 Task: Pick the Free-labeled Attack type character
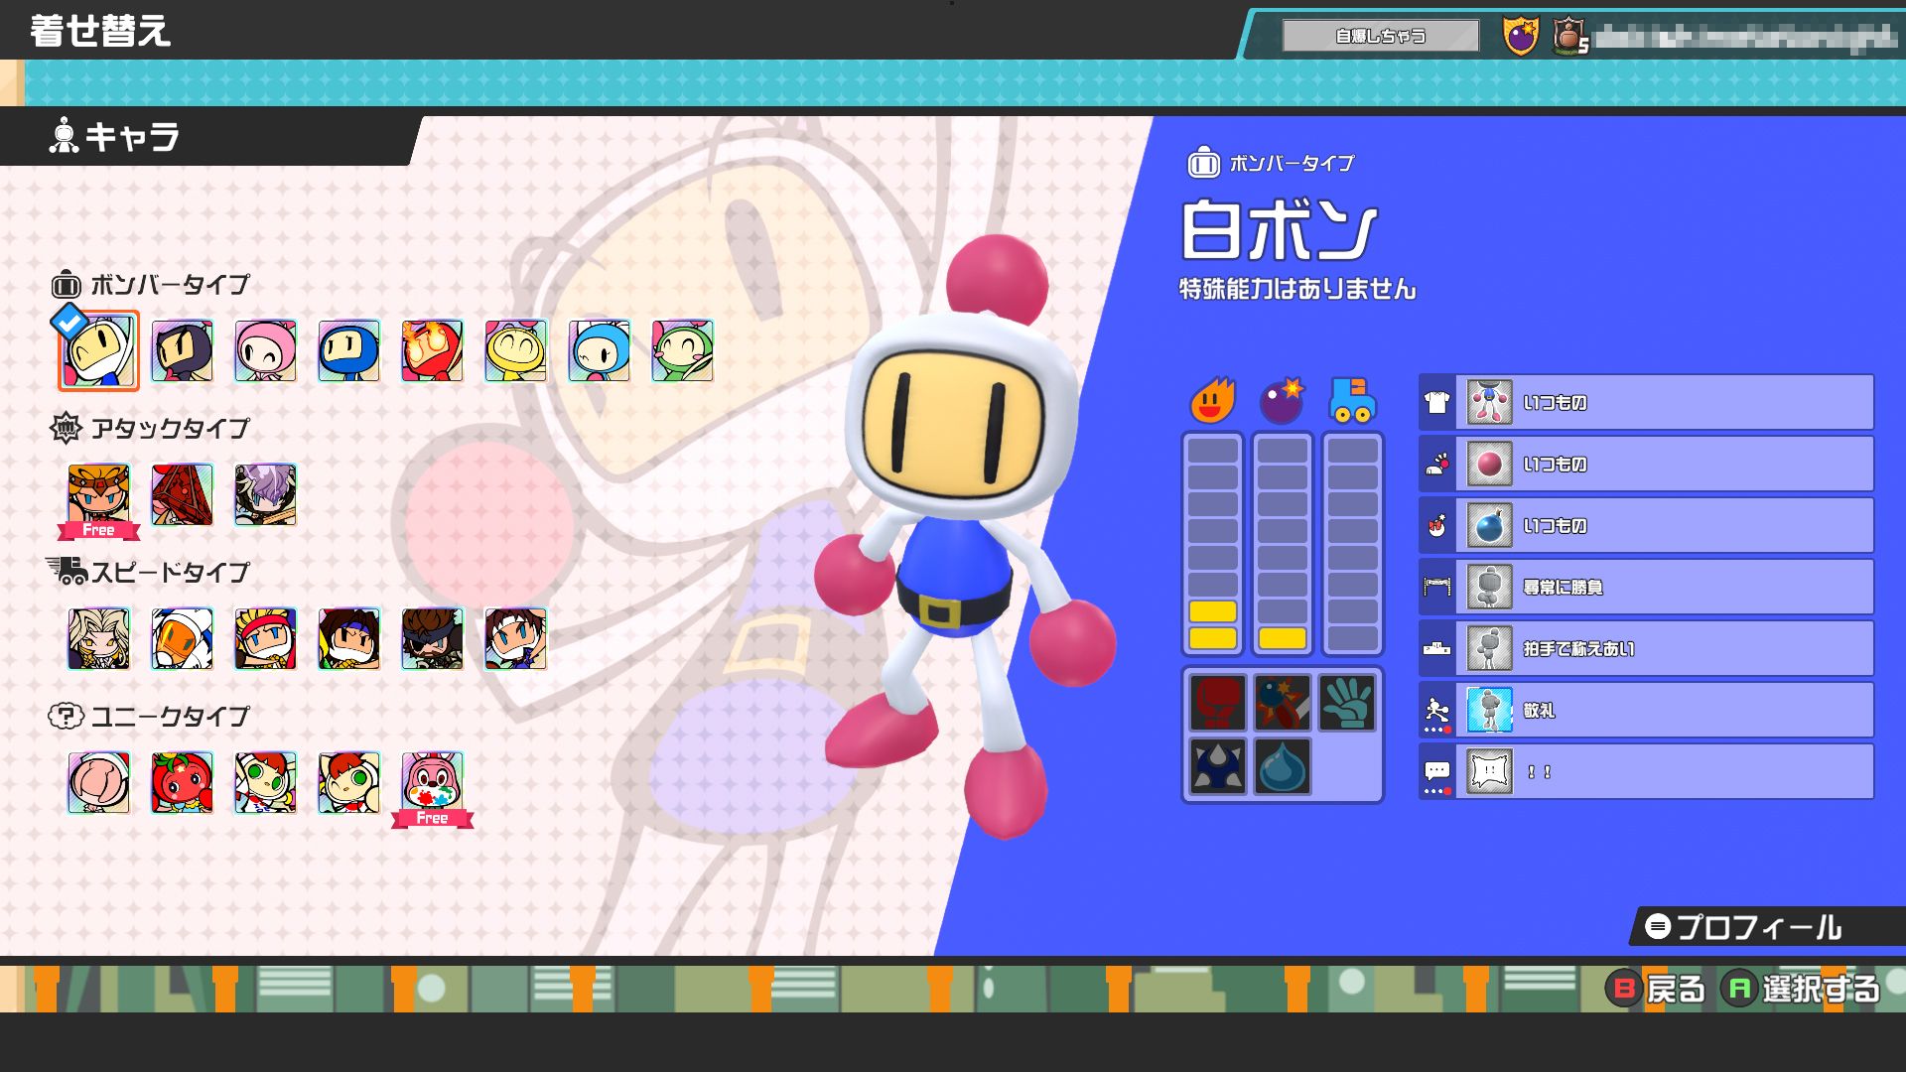coord(98,495)
